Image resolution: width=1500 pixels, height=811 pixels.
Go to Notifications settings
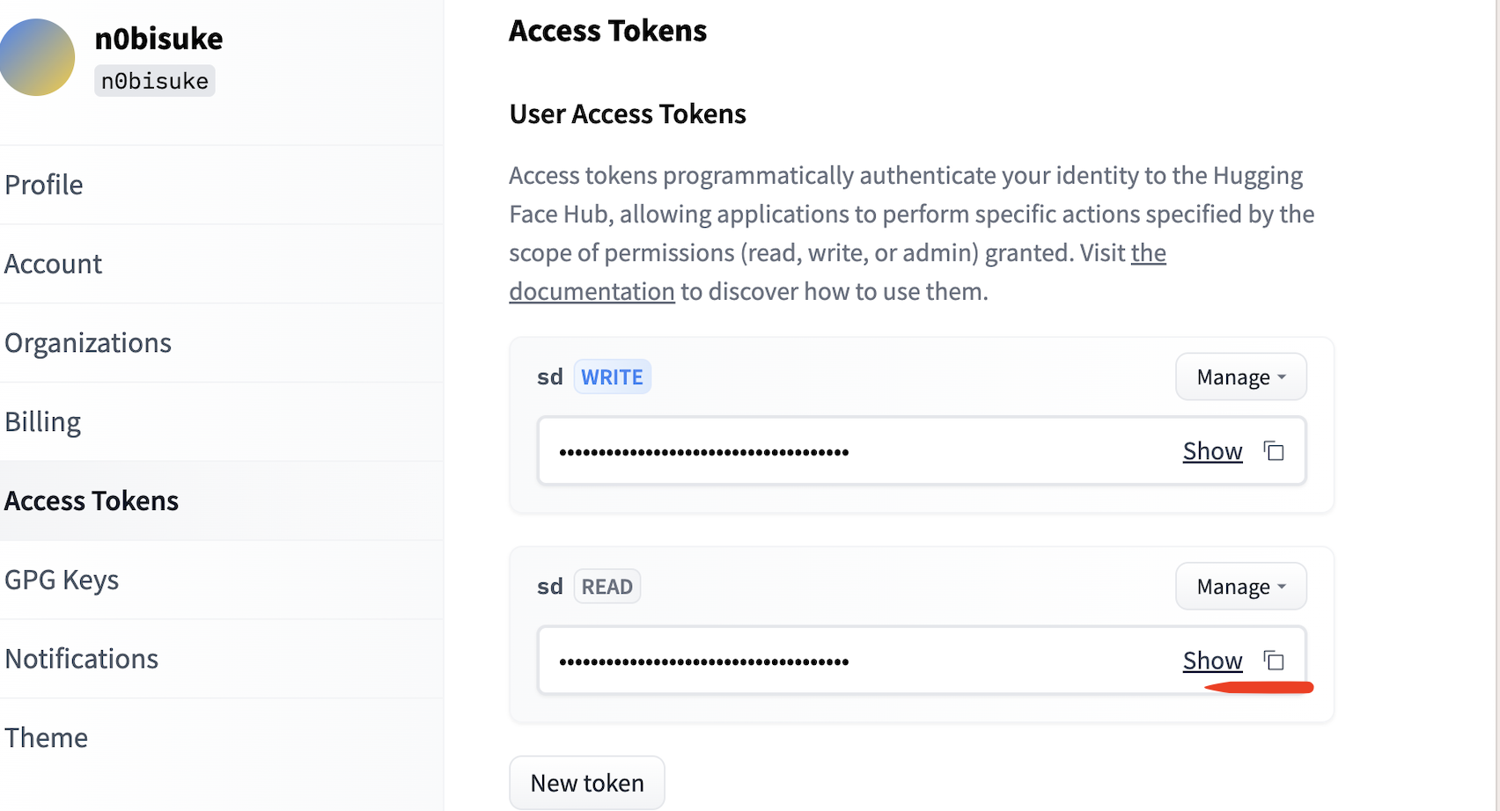click(82, 659)
